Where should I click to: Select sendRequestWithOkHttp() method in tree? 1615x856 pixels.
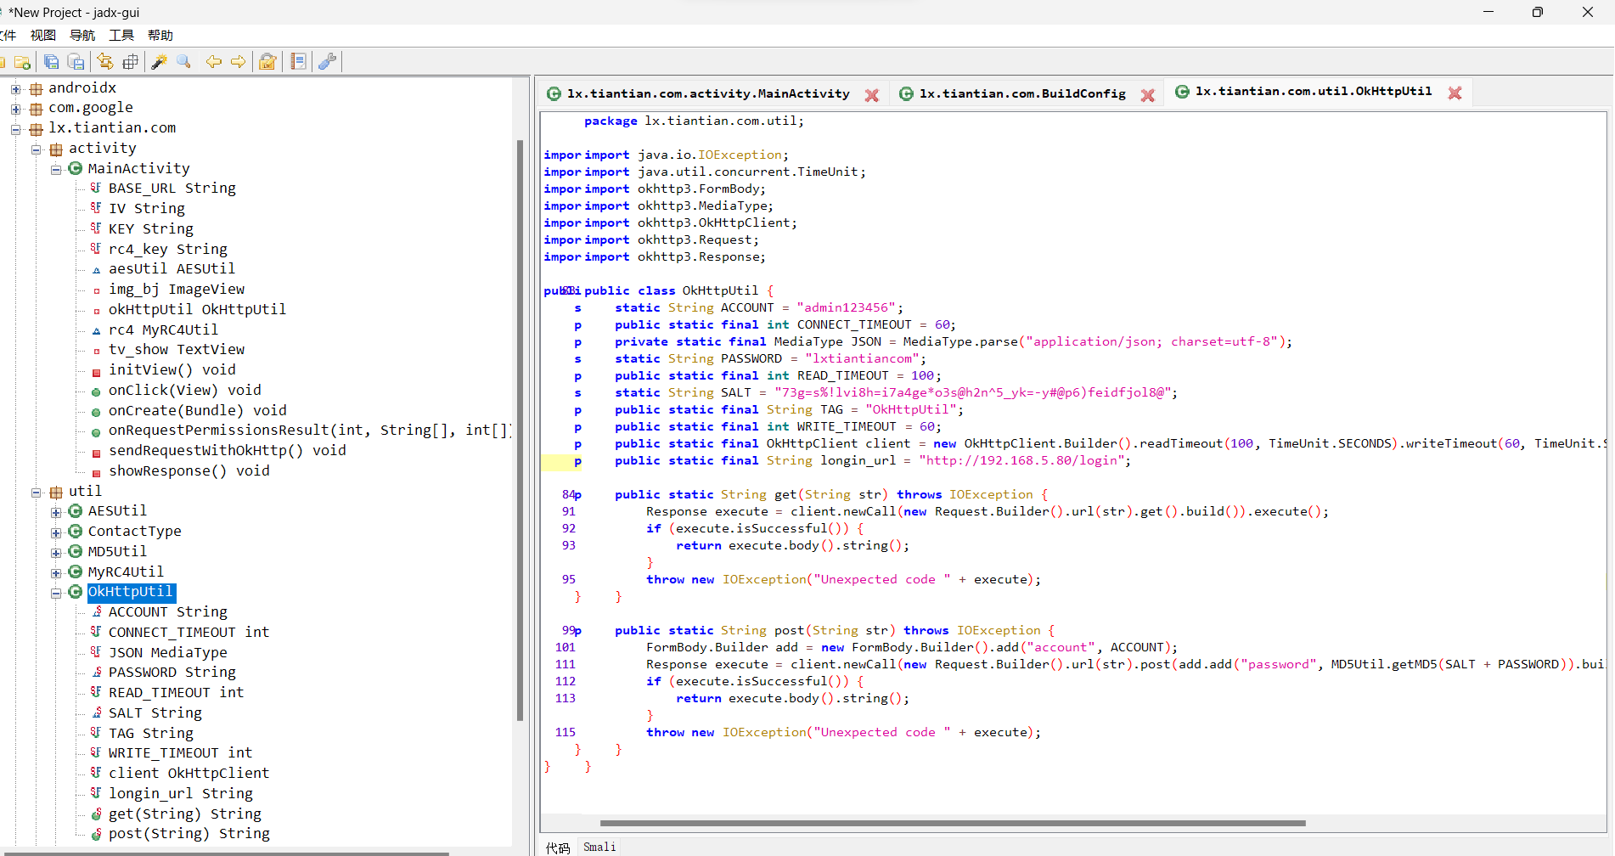(228, 450)
